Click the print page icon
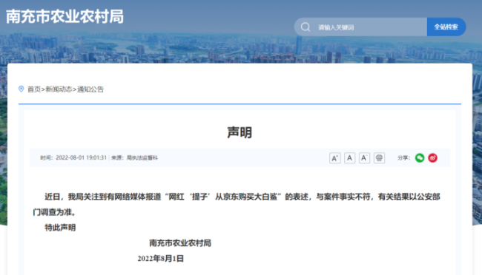 (x=379, y=158)
